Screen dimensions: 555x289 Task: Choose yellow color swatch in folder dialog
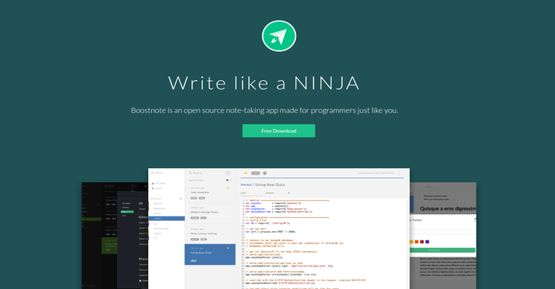click(412, 242)
